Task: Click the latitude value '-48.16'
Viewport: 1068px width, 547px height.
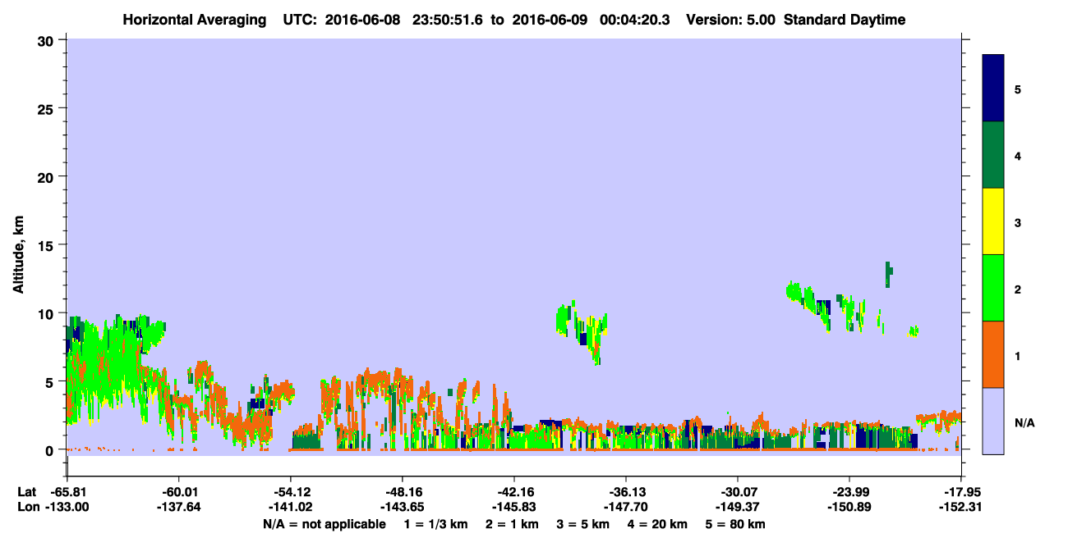Action: click(403, 492)
